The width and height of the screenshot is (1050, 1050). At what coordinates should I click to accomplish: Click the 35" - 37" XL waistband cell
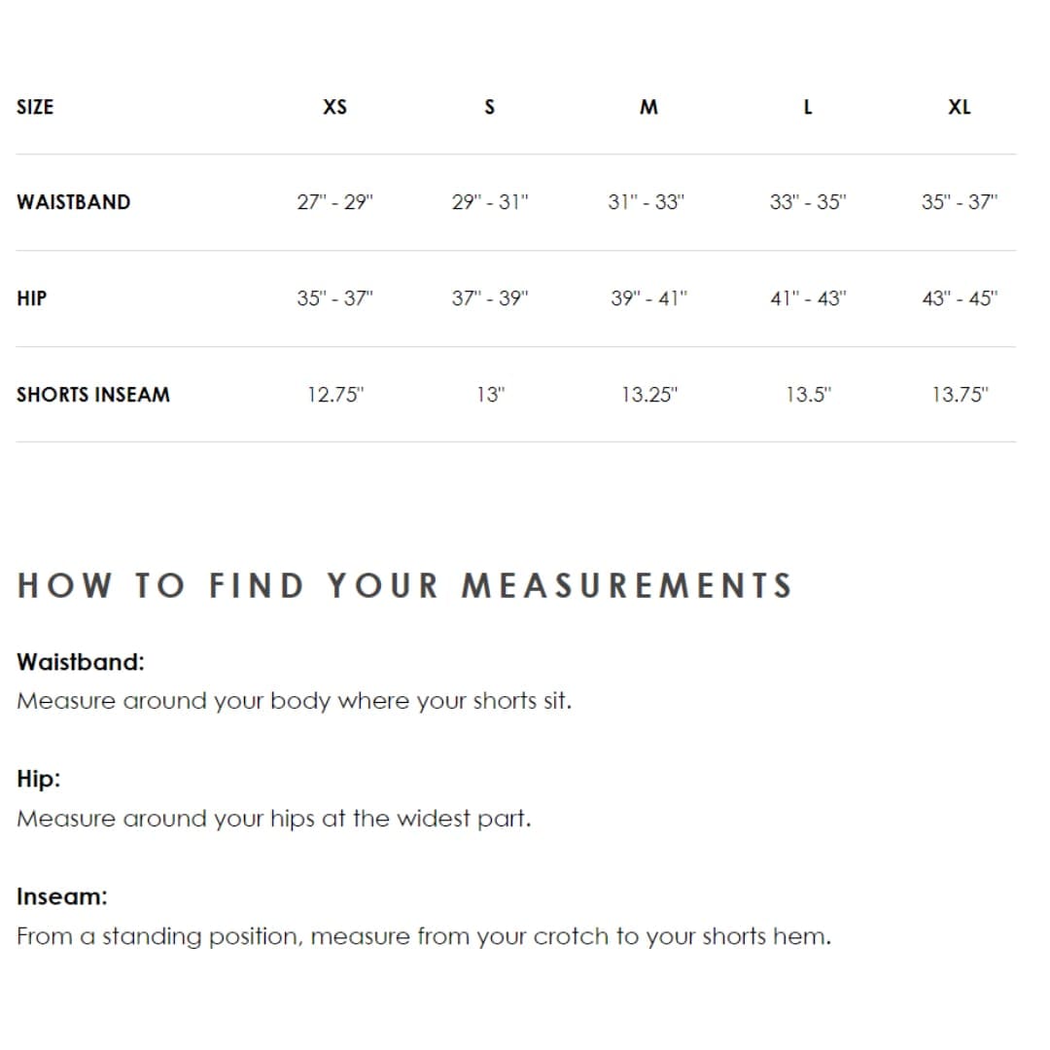click(x=959, y=202)
